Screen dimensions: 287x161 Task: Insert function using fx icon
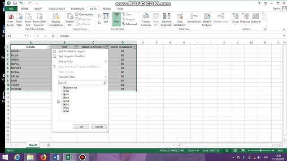coord(53,36)
